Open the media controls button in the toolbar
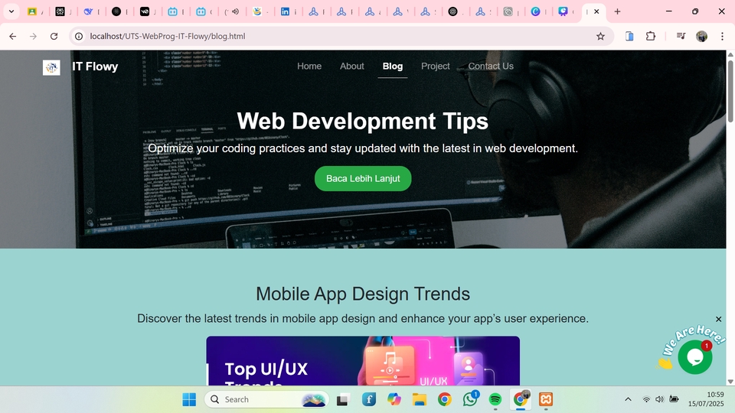The width and height of the screenshot is (735, 413). click(681, 36)
